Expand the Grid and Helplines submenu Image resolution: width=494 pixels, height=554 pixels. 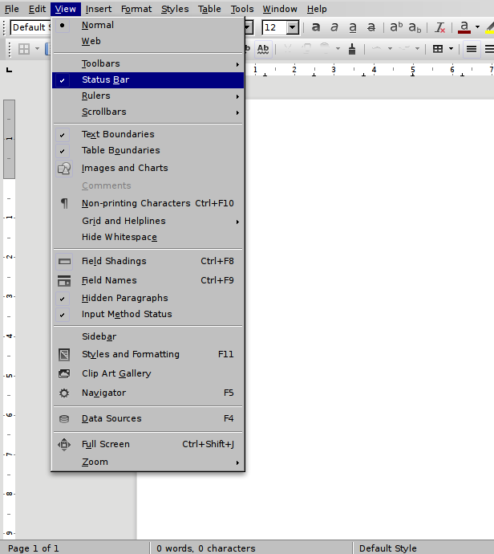click(148, 221)
